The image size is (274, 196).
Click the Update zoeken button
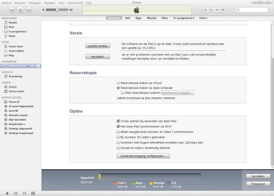[98, 46]
